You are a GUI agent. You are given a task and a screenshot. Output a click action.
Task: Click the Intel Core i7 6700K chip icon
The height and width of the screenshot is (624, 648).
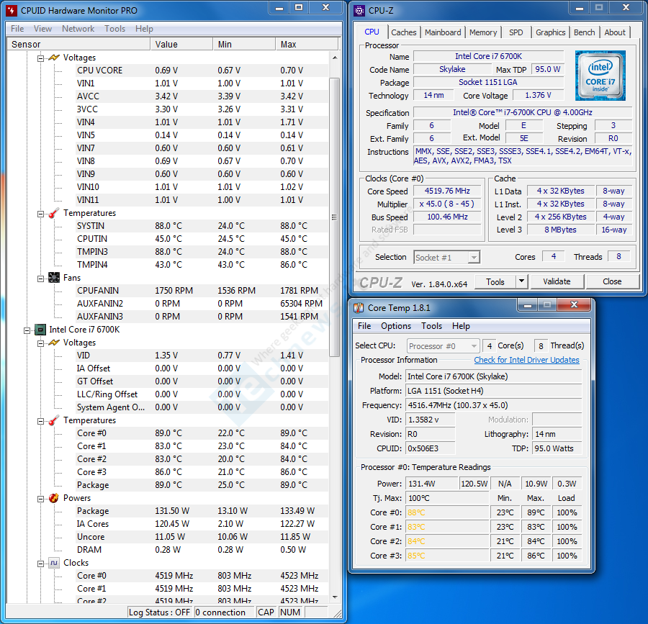coord(40,330)
